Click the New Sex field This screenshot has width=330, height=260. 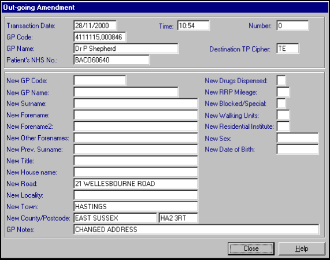coord(298,138)
